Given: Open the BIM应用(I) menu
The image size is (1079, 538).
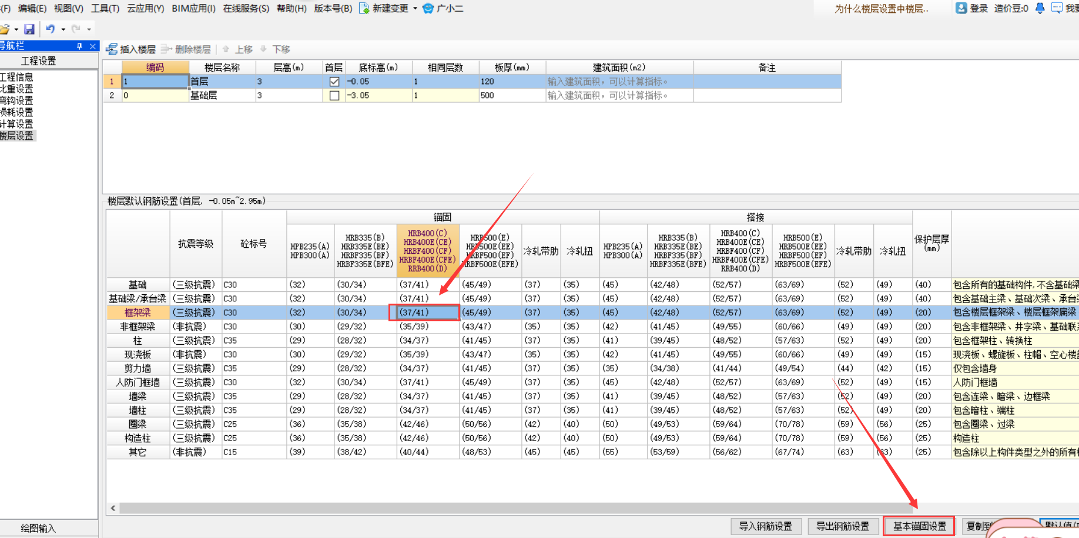Looking at the screenshot, I should click(x=193, y=8).
